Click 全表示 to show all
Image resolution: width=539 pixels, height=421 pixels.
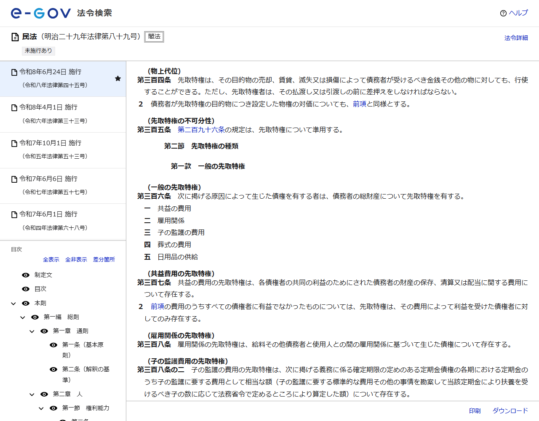51,260
